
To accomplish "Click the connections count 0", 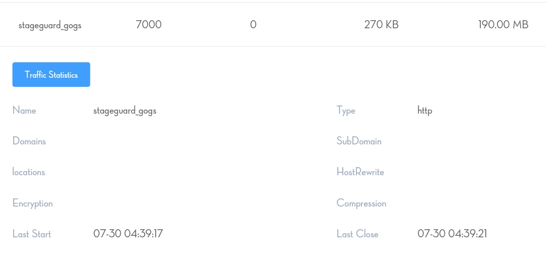I will (253, 24).
